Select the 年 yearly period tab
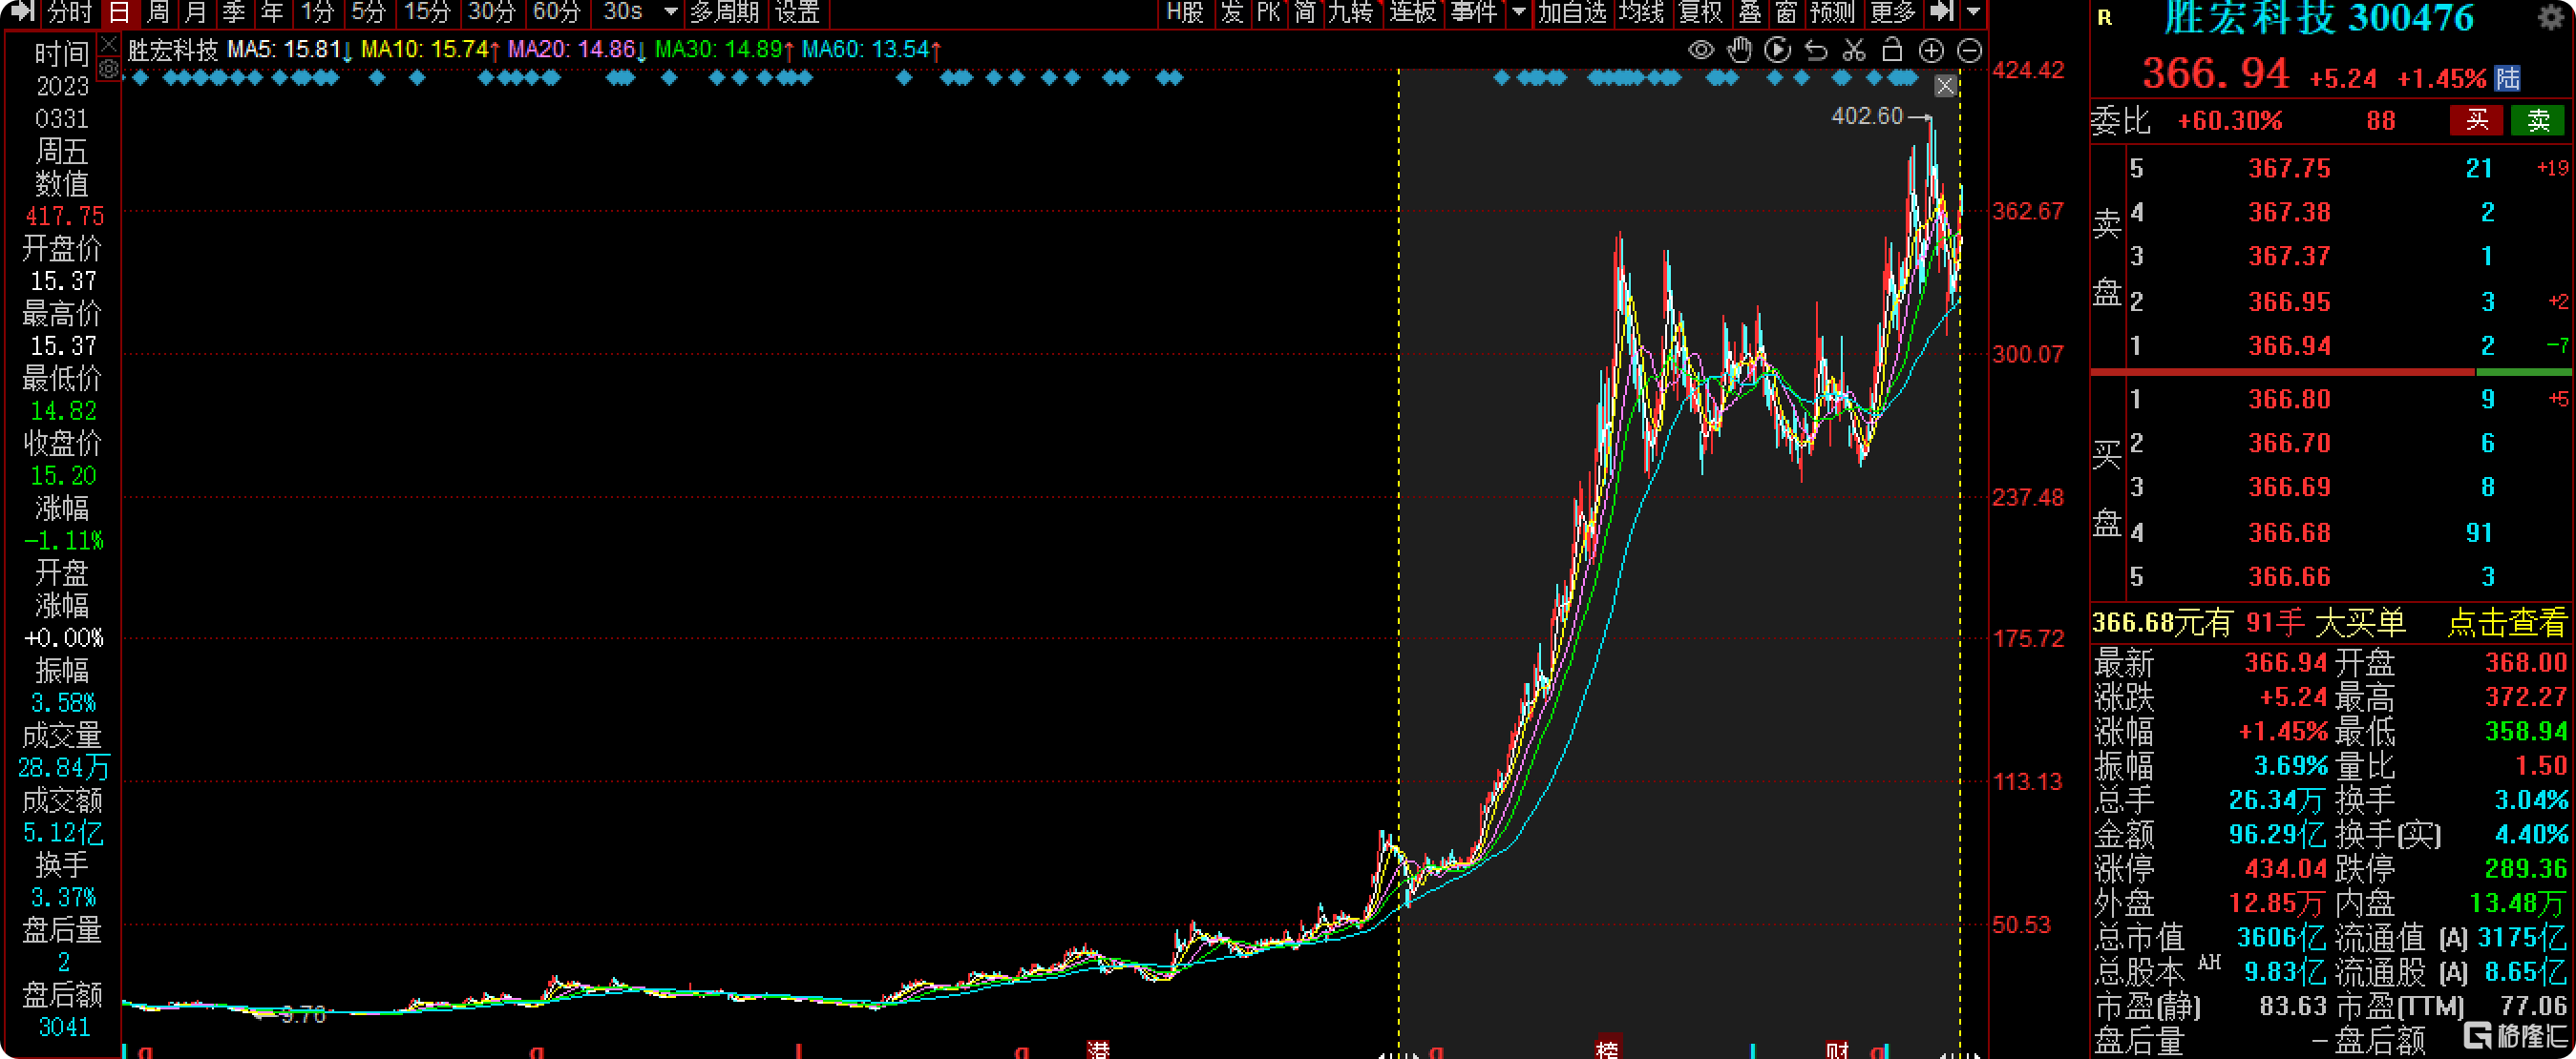This screenshot has width=2576, height=1059. [x=272, y=12]
